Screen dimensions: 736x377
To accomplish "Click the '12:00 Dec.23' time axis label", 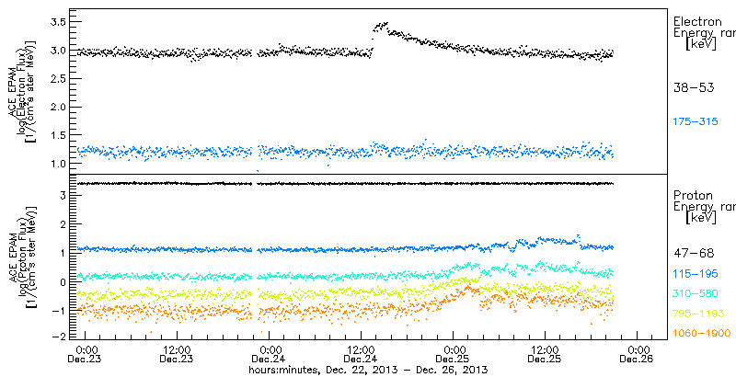I will [x=178, y=355].
